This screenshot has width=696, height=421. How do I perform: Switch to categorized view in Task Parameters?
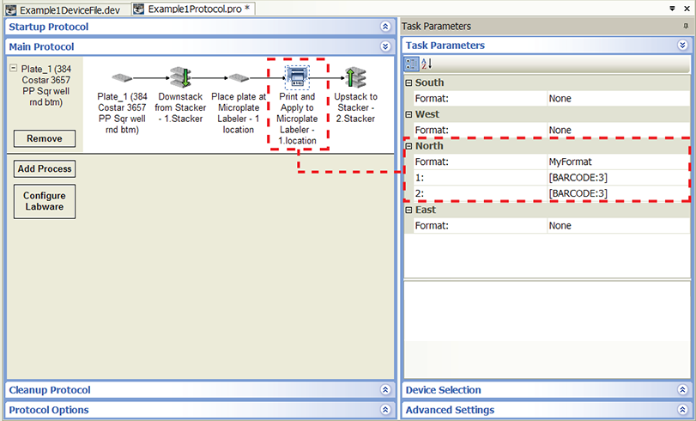[412, 63]
